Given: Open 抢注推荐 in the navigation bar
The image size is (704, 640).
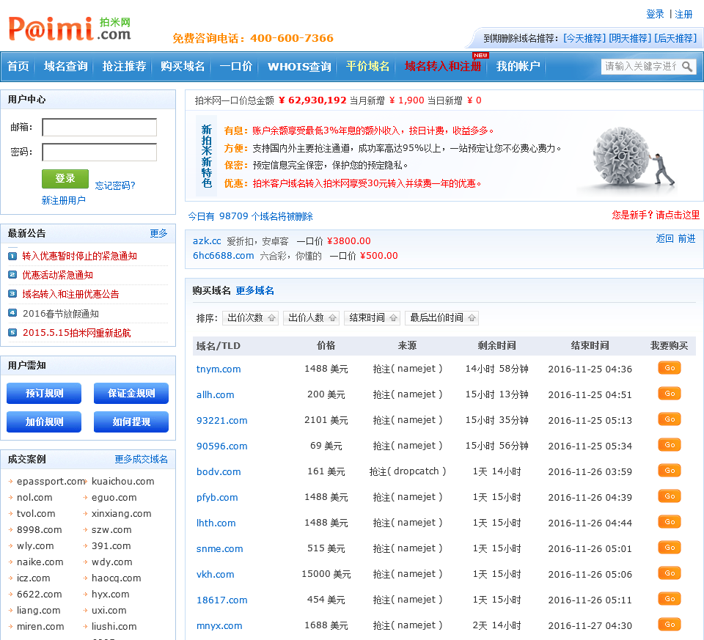Looking at the screenshot, I should click(x=124, y=67).
